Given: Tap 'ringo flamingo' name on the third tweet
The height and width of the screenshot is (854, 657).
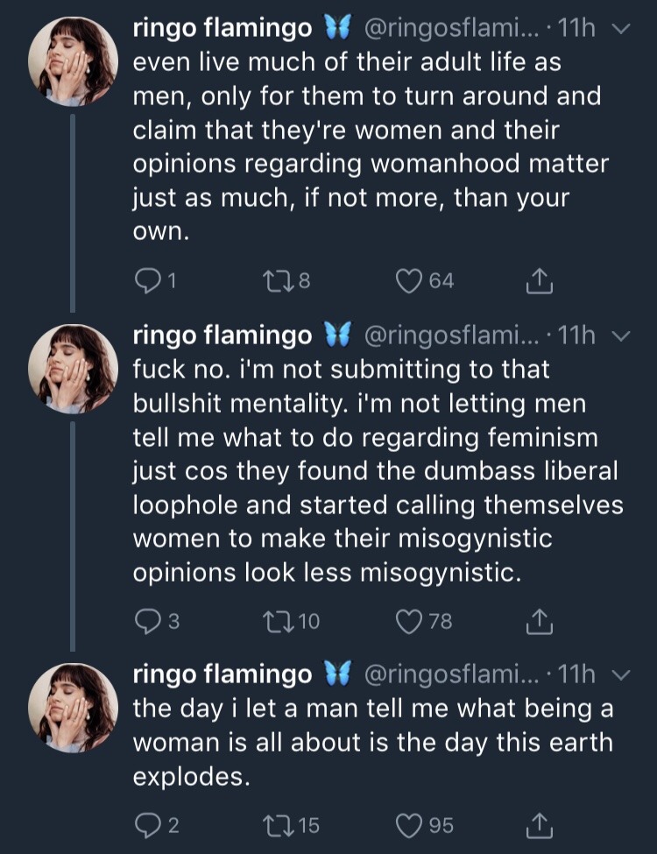Looking at the screenshot, I should click(x=222, y=674).
